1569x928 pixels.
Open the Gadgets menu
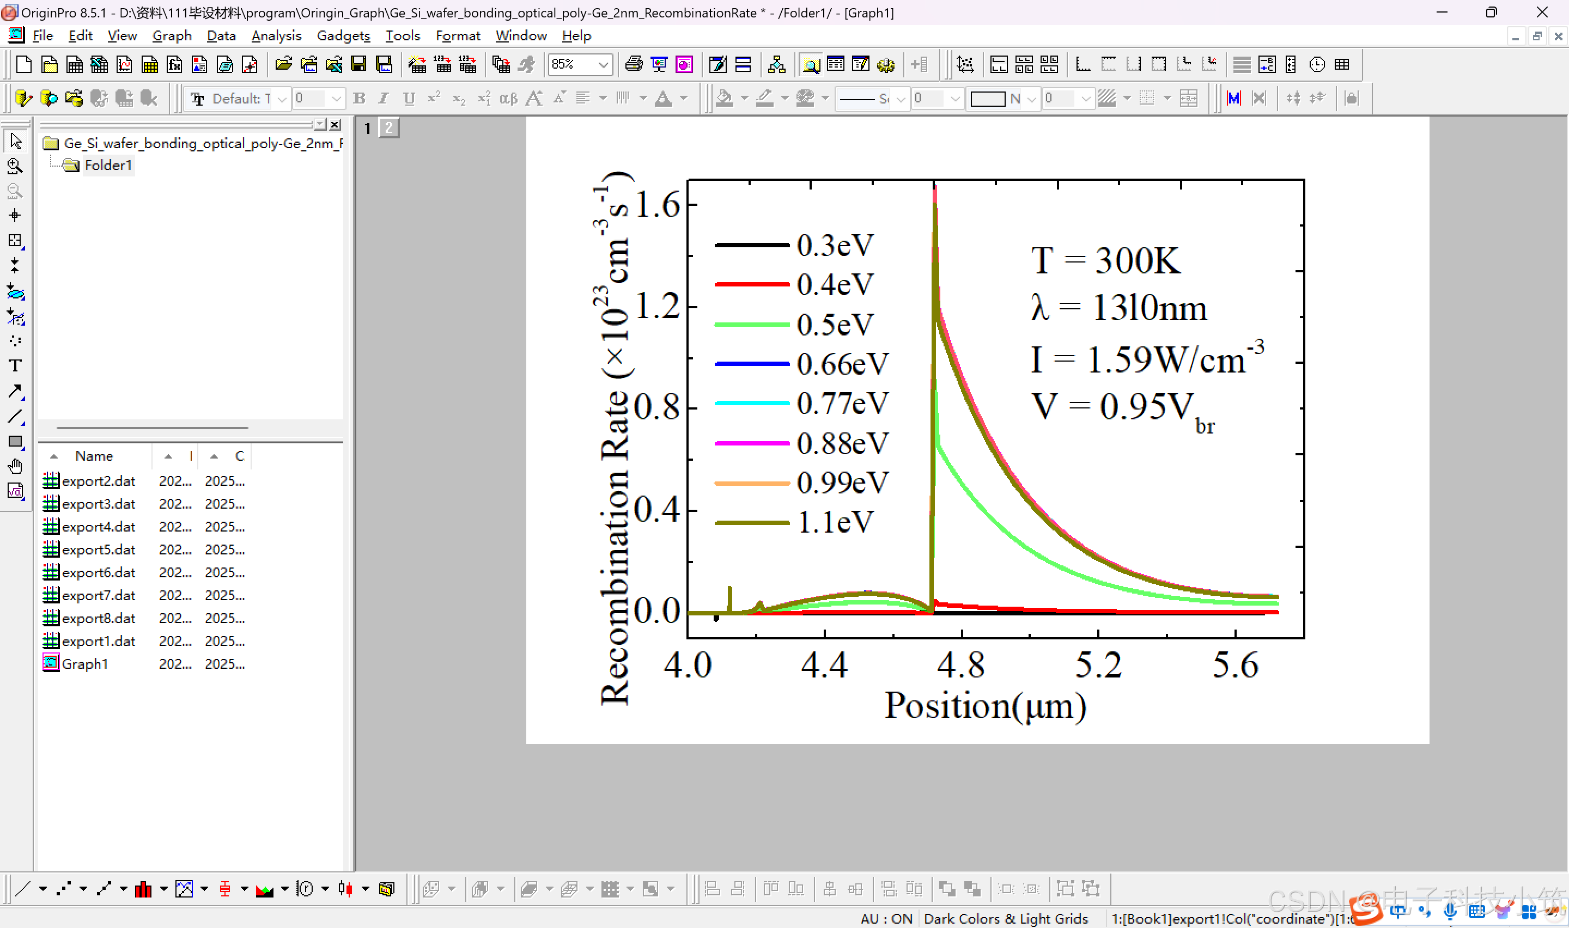click(x=343, y=35)
